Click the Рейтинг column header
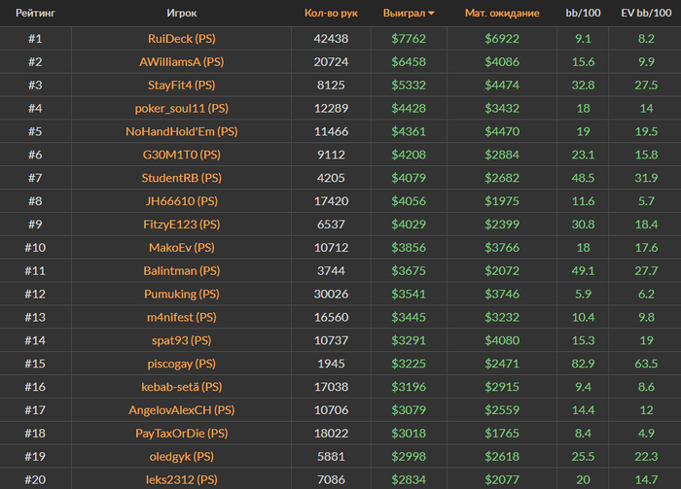This screenshot has width=681, height=489. [35, 14]
